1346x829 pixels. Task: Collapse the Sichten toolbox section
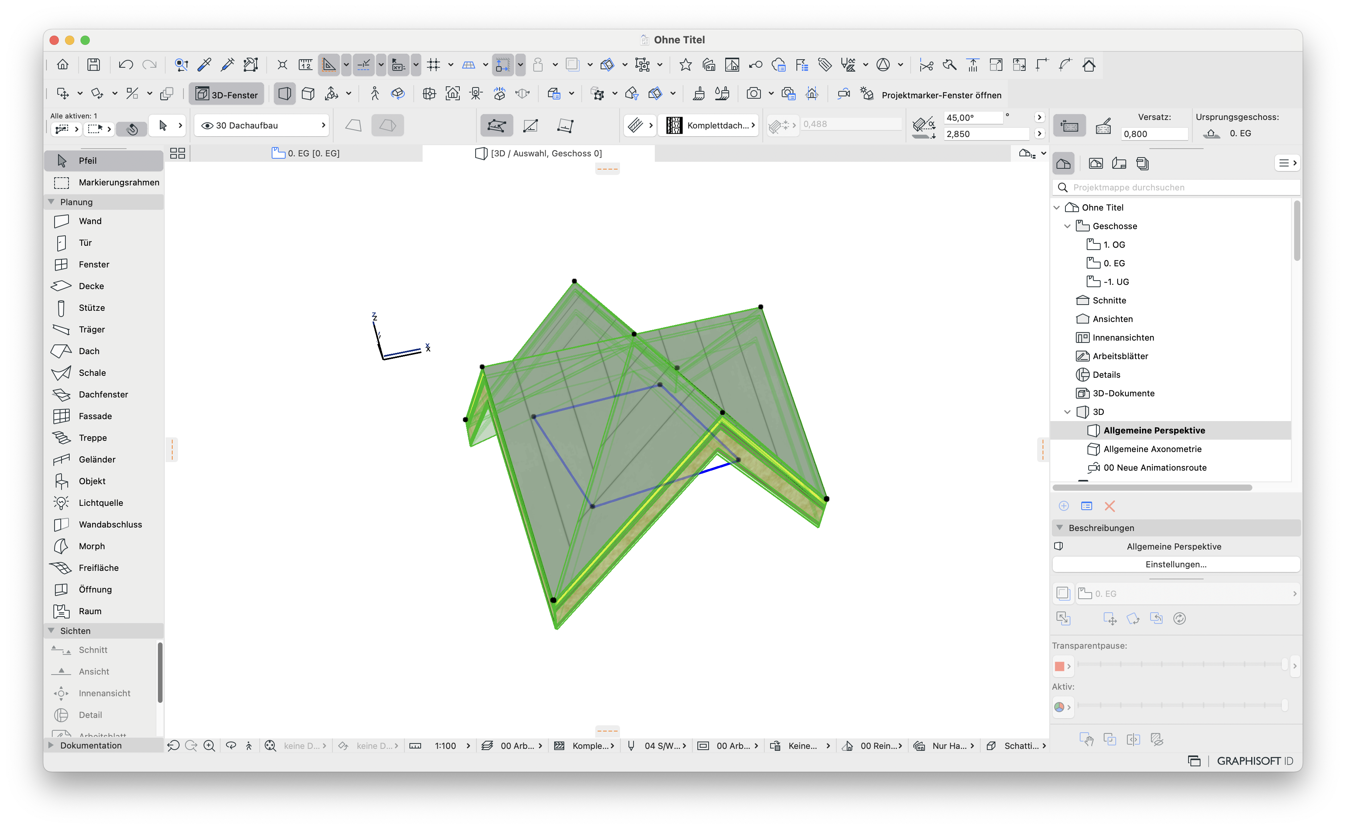tap(51, 630)
